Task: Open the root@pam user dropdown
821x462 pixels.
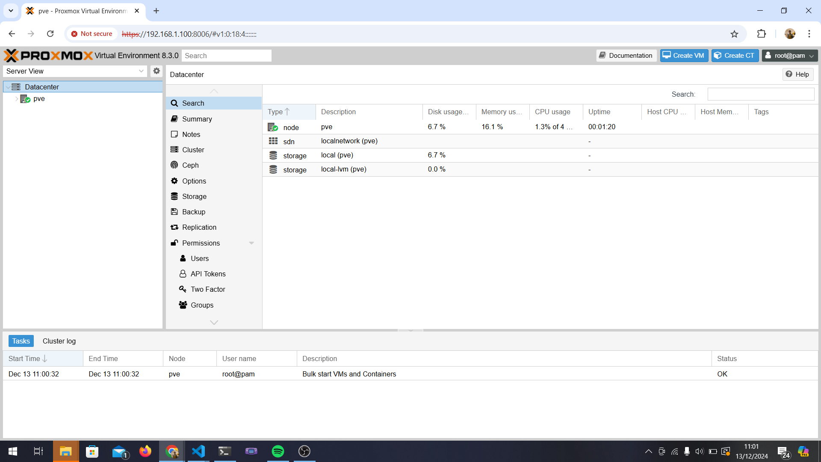Action: (790, 56)
